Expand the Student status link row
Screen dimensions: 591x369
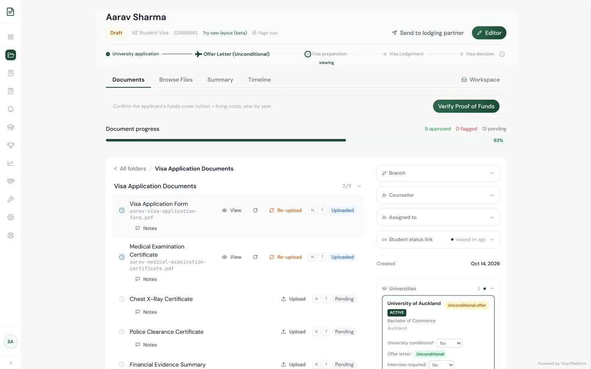point(438,239)
